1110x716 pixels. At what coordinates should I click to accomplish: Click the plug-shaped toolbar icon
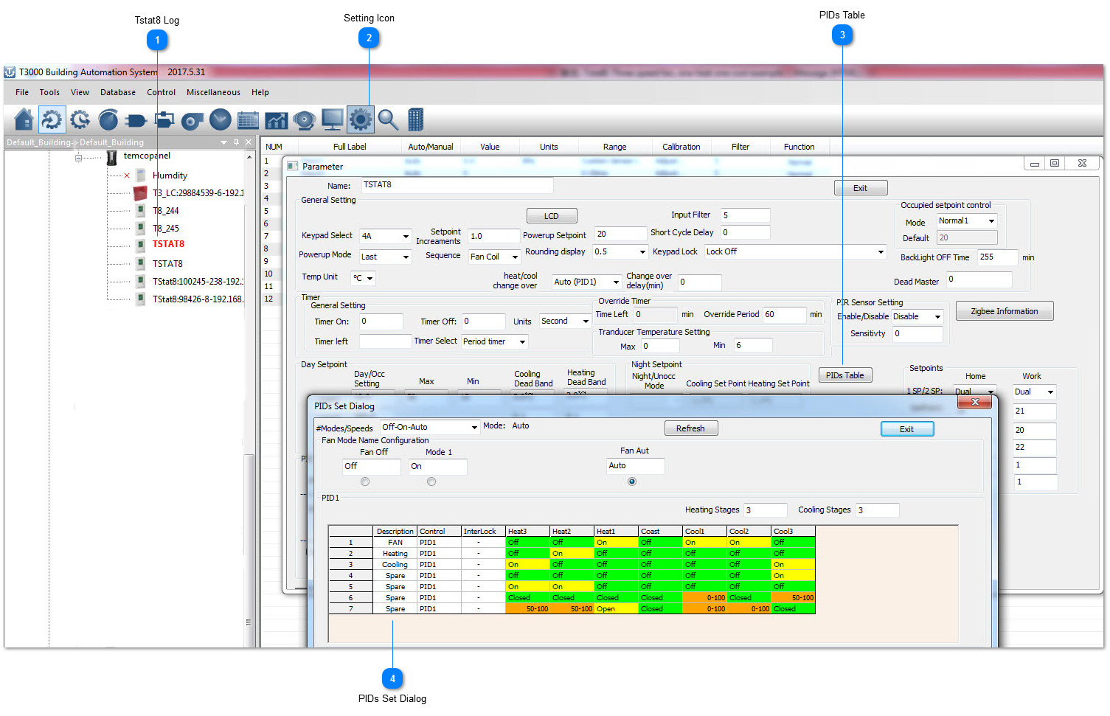(x=136, y=119)
